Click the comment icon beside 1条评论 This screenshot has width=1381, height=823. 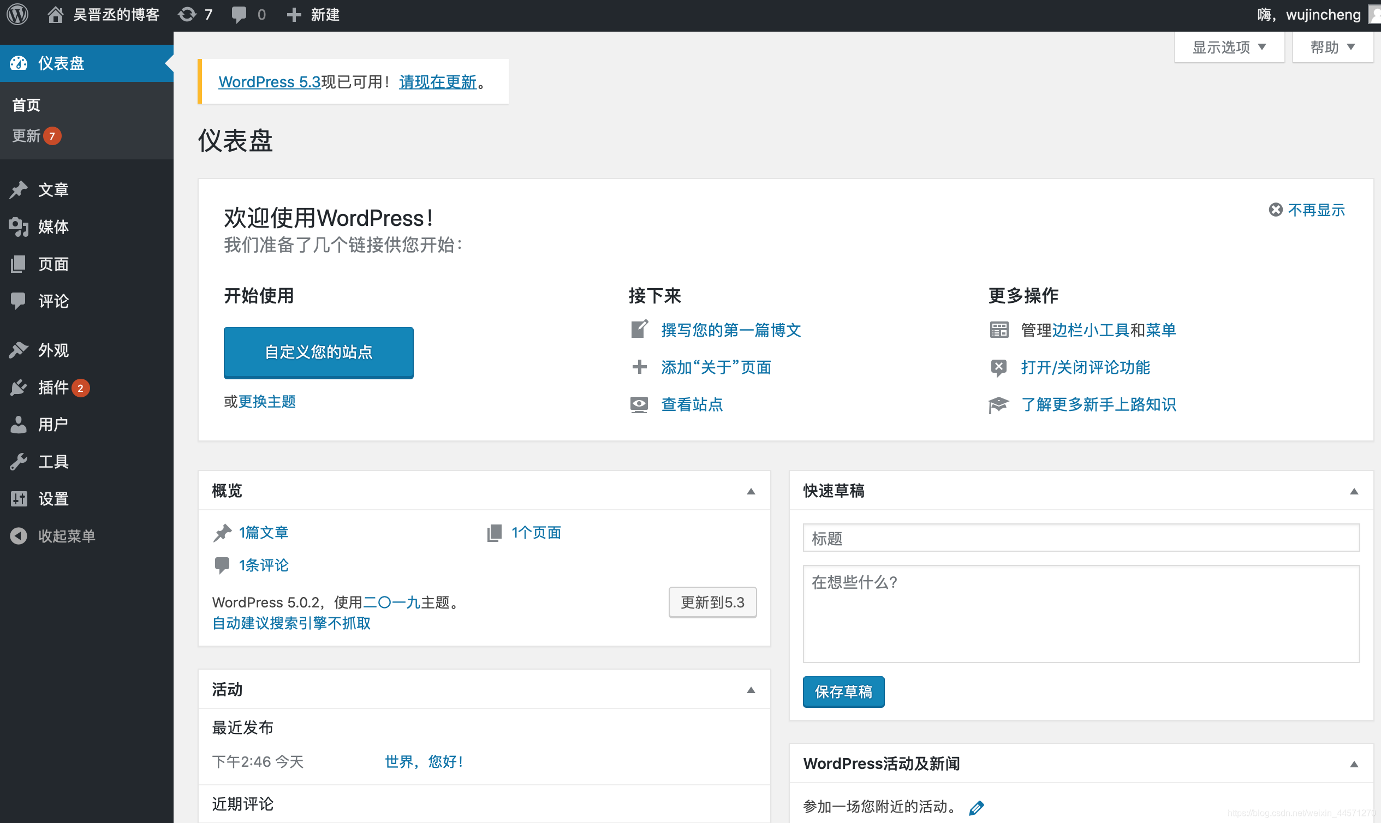click(x=222, y=565)
